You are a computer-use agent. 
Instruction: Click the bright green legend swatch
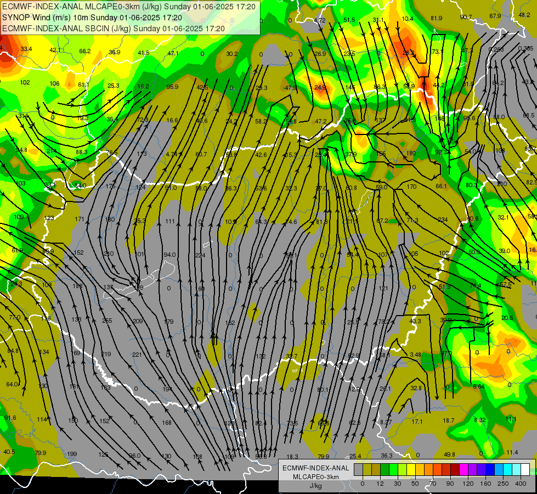click(393, 470)
